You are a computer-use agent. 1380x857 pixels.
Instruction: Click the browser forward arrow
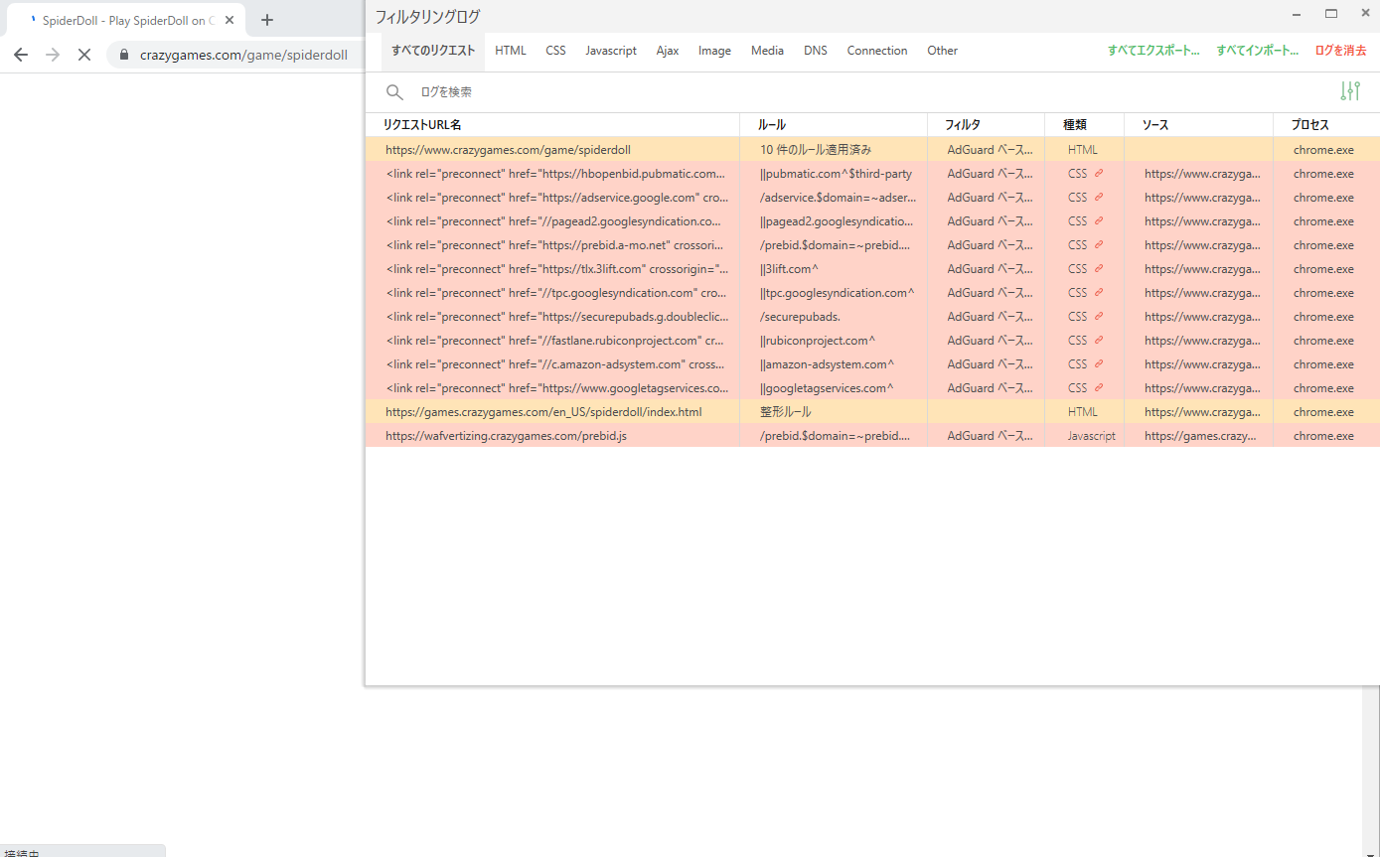coord(52,55)
